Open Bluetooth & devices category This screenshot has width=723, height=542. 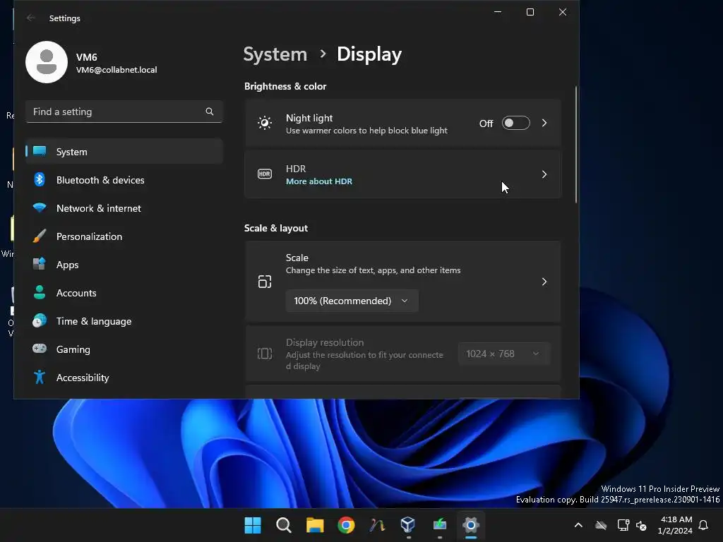point(124,180)
